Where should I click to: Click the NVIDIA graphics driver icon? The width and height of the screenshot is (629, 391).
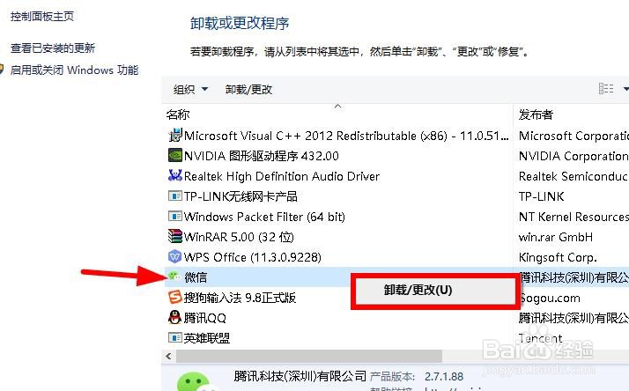pos(175,155)
